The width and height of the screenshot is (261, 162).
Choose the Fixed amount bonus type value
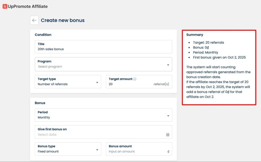pyautogui.click(x=48, y=151)
